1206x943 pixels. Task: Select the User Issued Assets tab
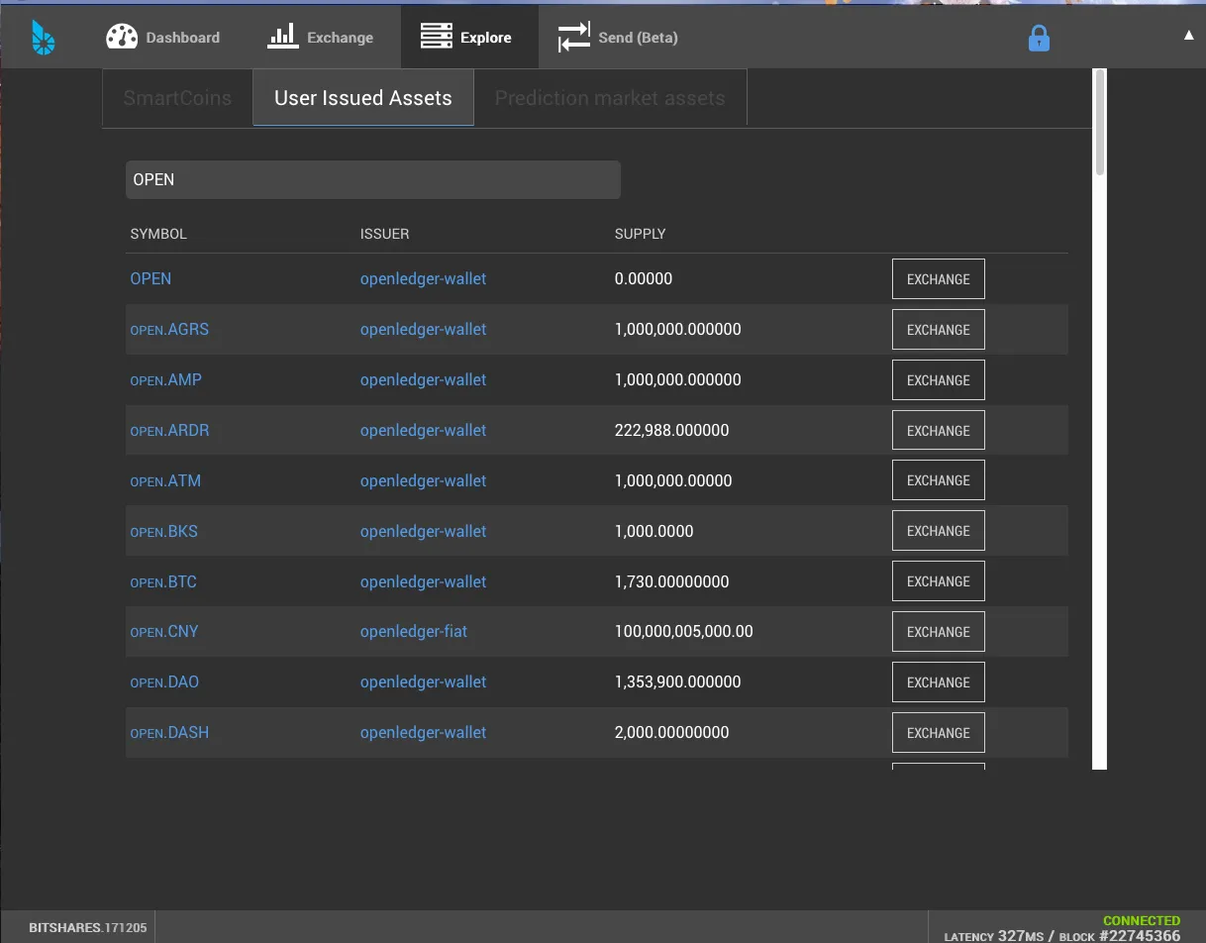(363, 98)
